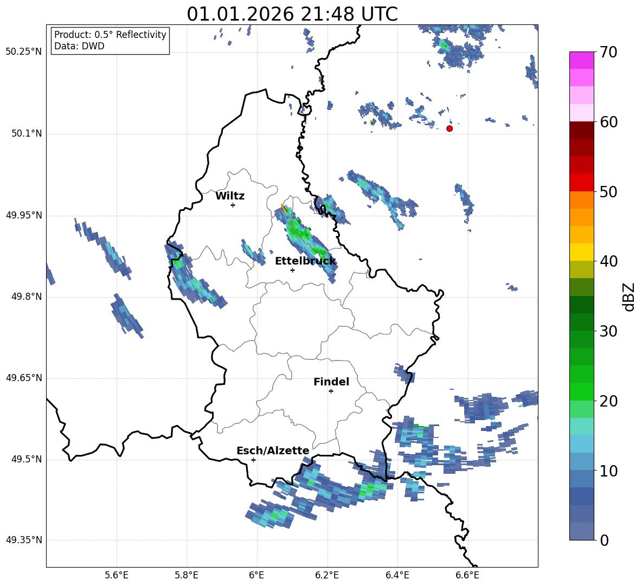
Task: Click the 49.65°N latitude label
Action: click(x=24, y=378)
